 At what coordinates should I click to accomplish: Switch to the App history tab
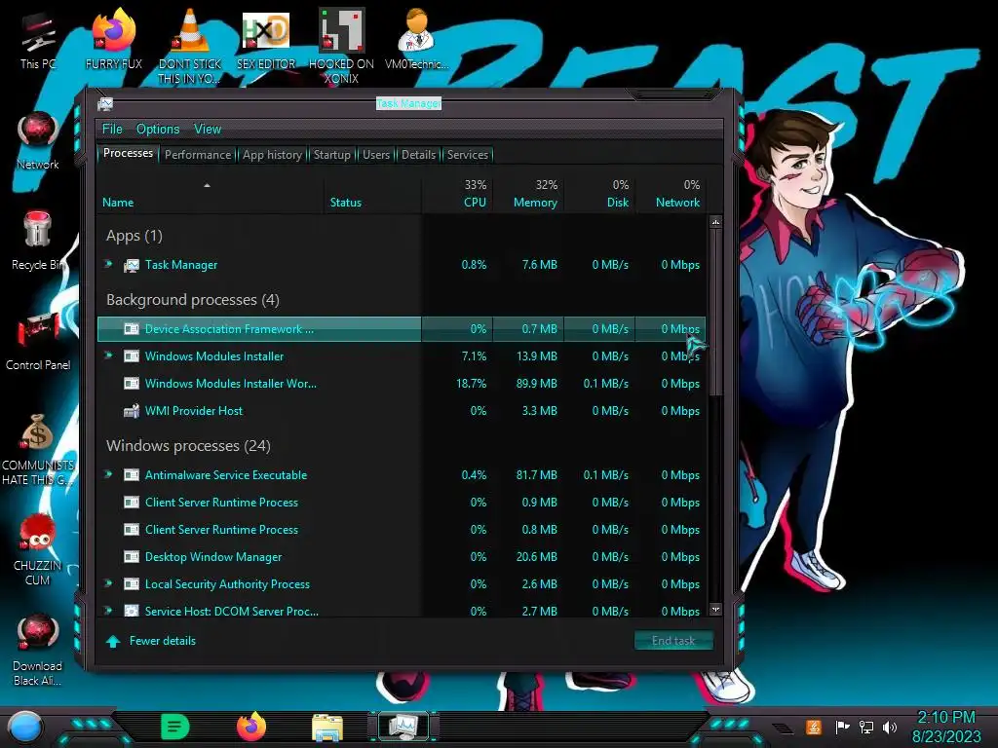point(272,155)
